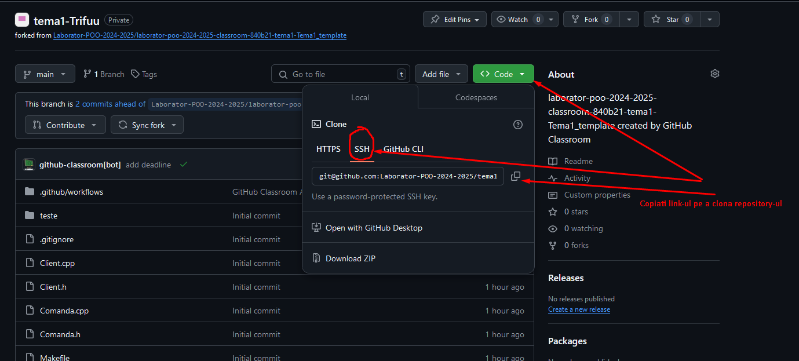The image size is (799, 361).
Task: Expand the main branch selector dropdown
Action: [45, 74]
